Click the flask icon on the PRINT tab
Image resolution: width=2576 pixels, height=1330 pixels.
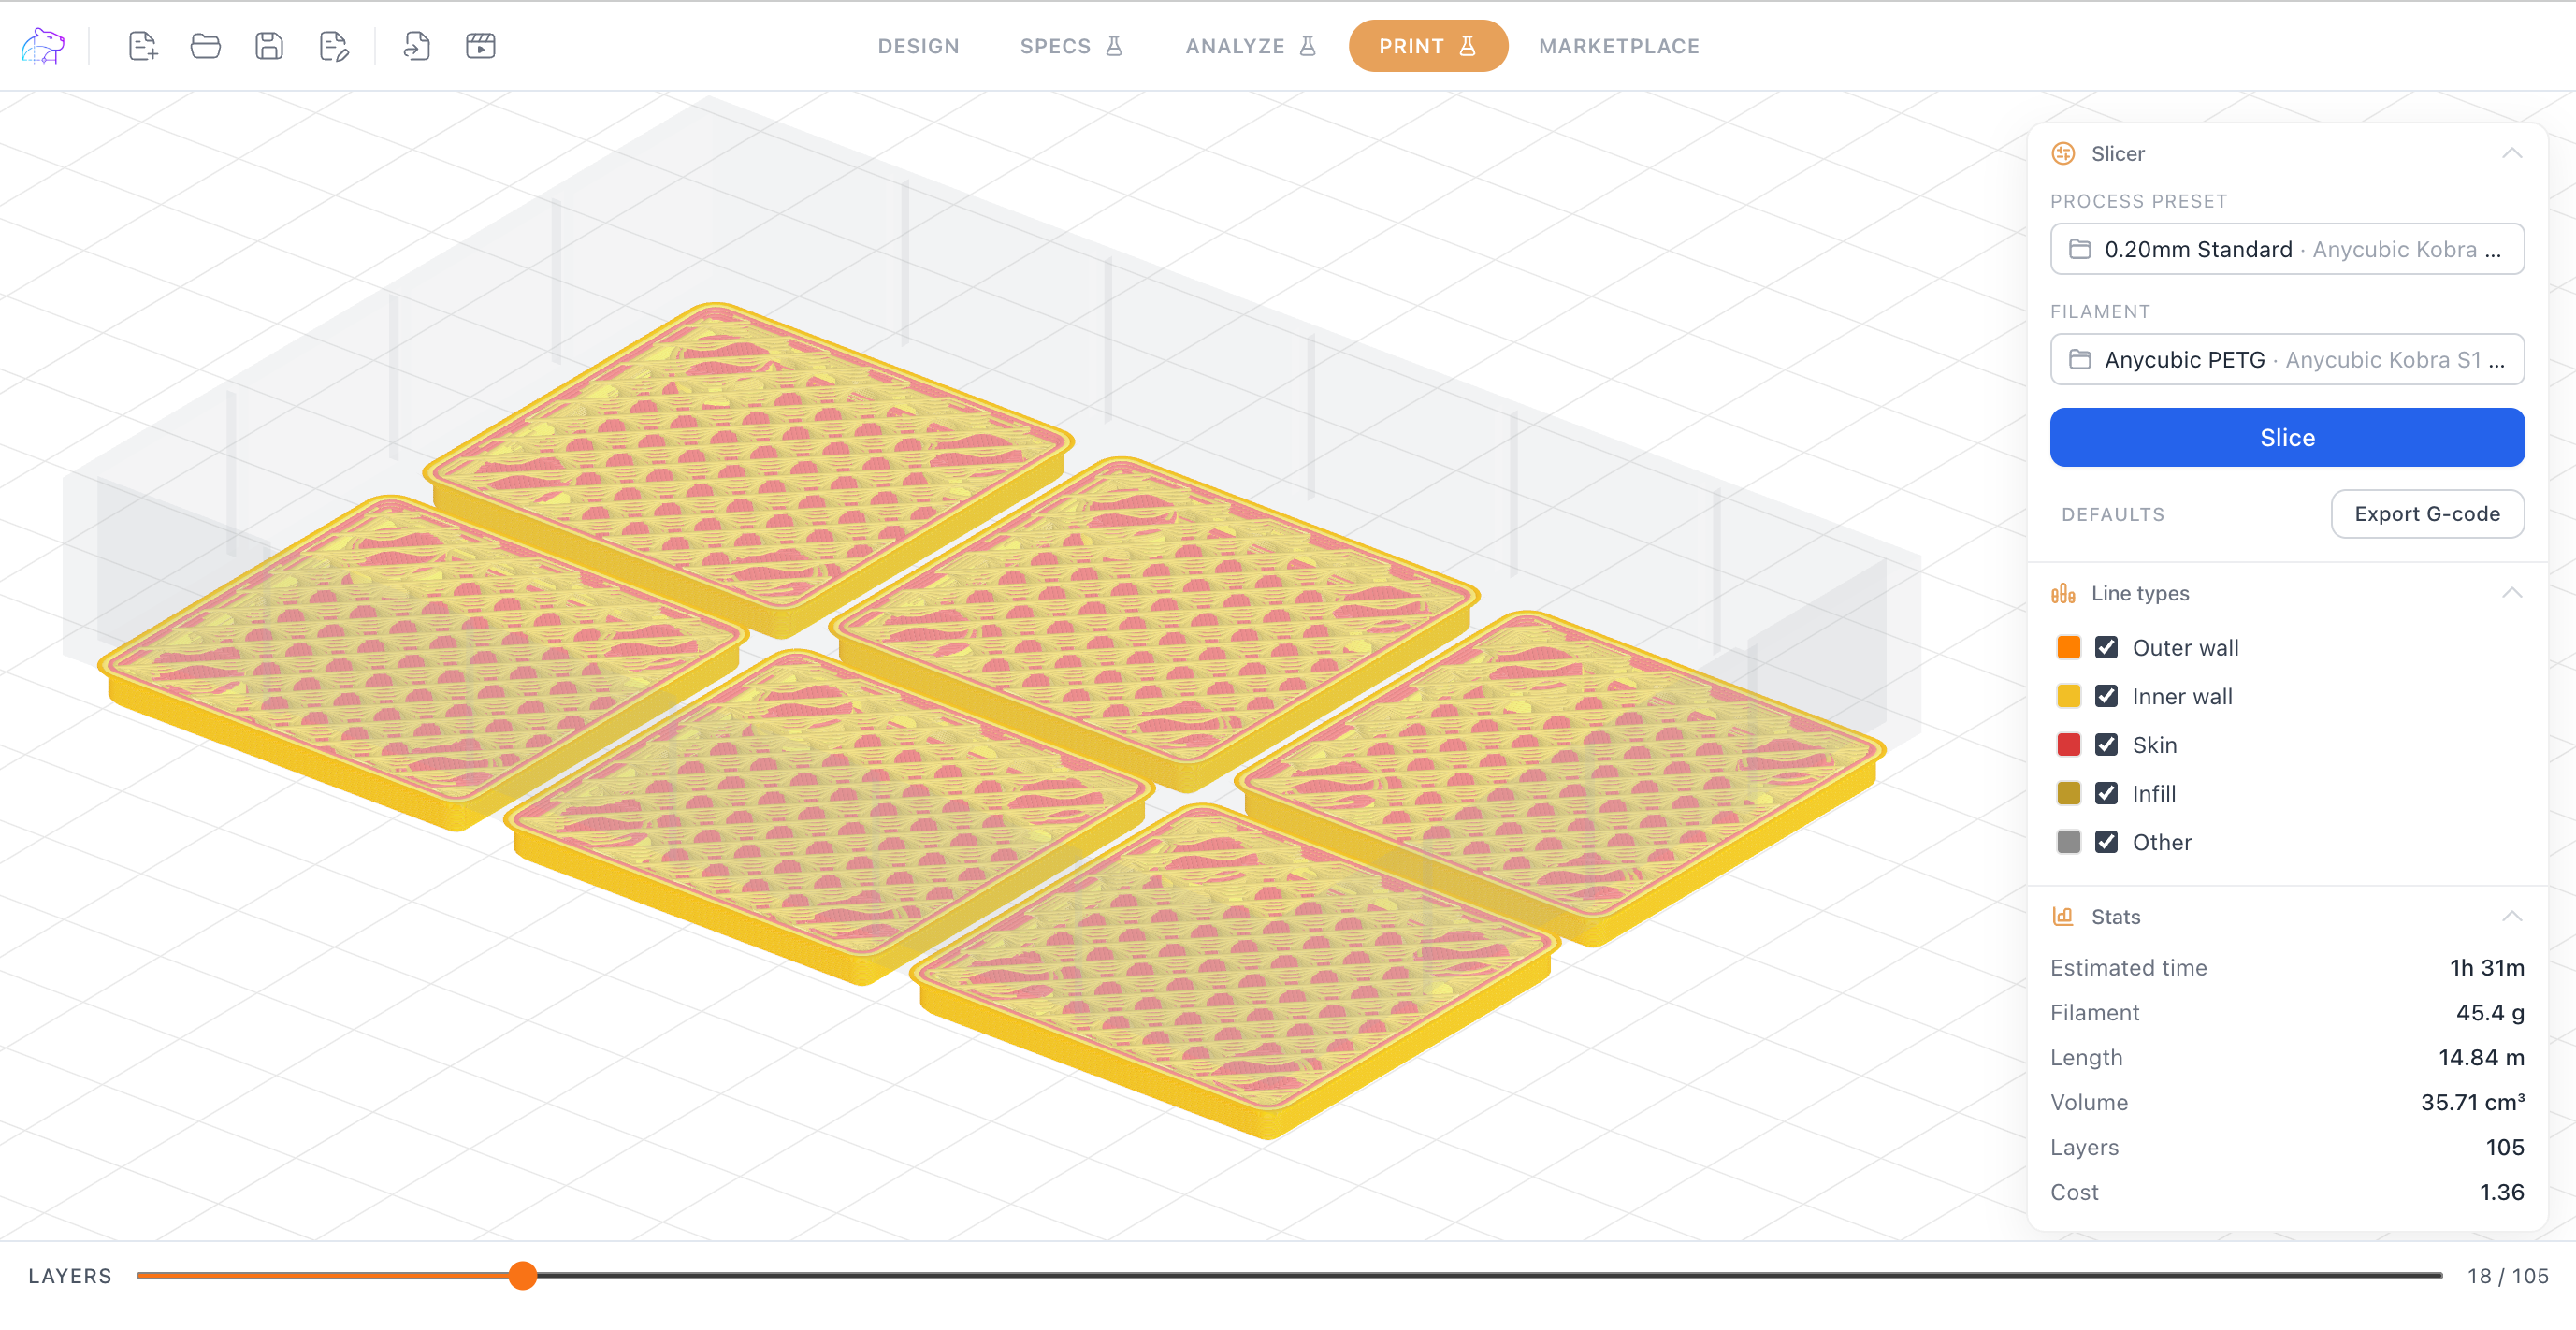[1468, 46]
